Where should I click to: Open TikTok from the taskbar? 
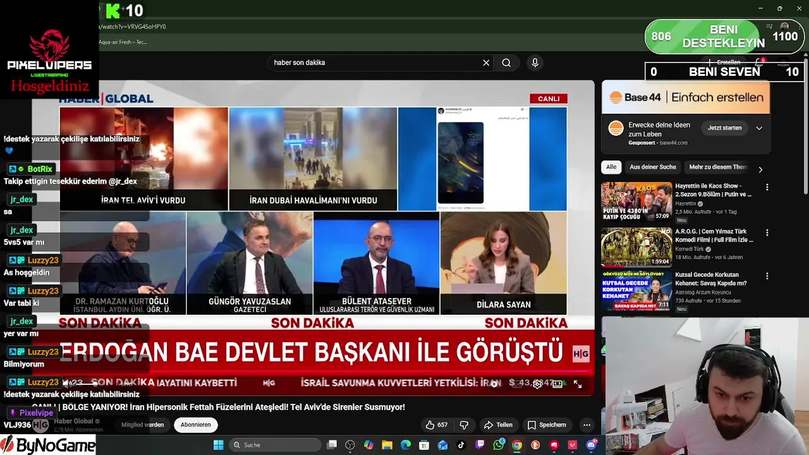(x=461, y=445)
